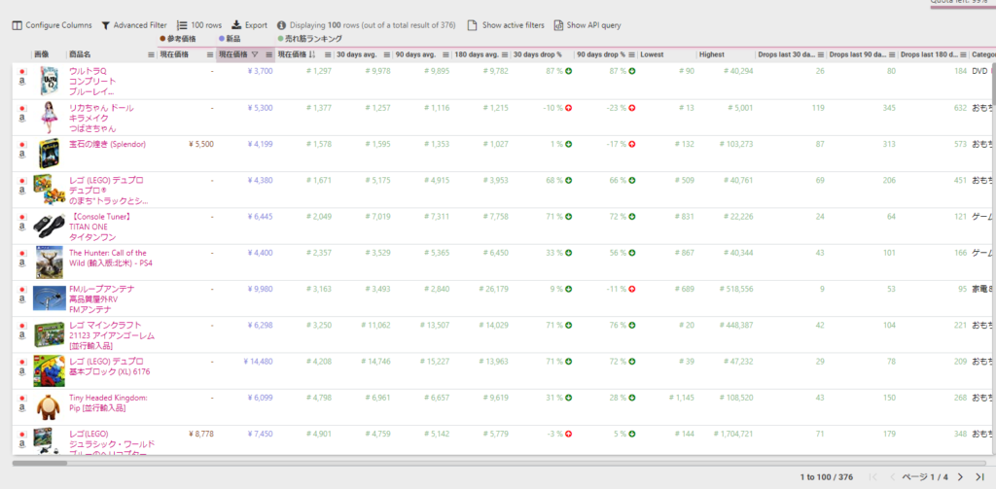Open the 参考価格 現在価格 column menu icon

pos(210,54)
